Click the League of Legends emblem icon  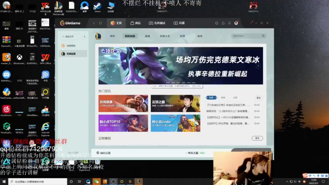(98, 36)
